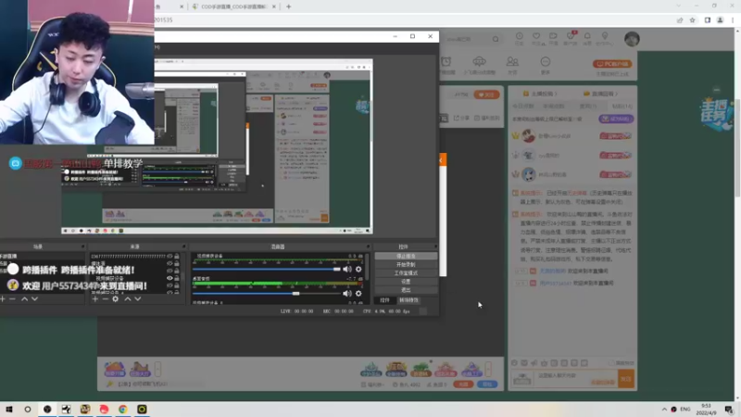Open notification center on taskbar

(x=729, y=409)
